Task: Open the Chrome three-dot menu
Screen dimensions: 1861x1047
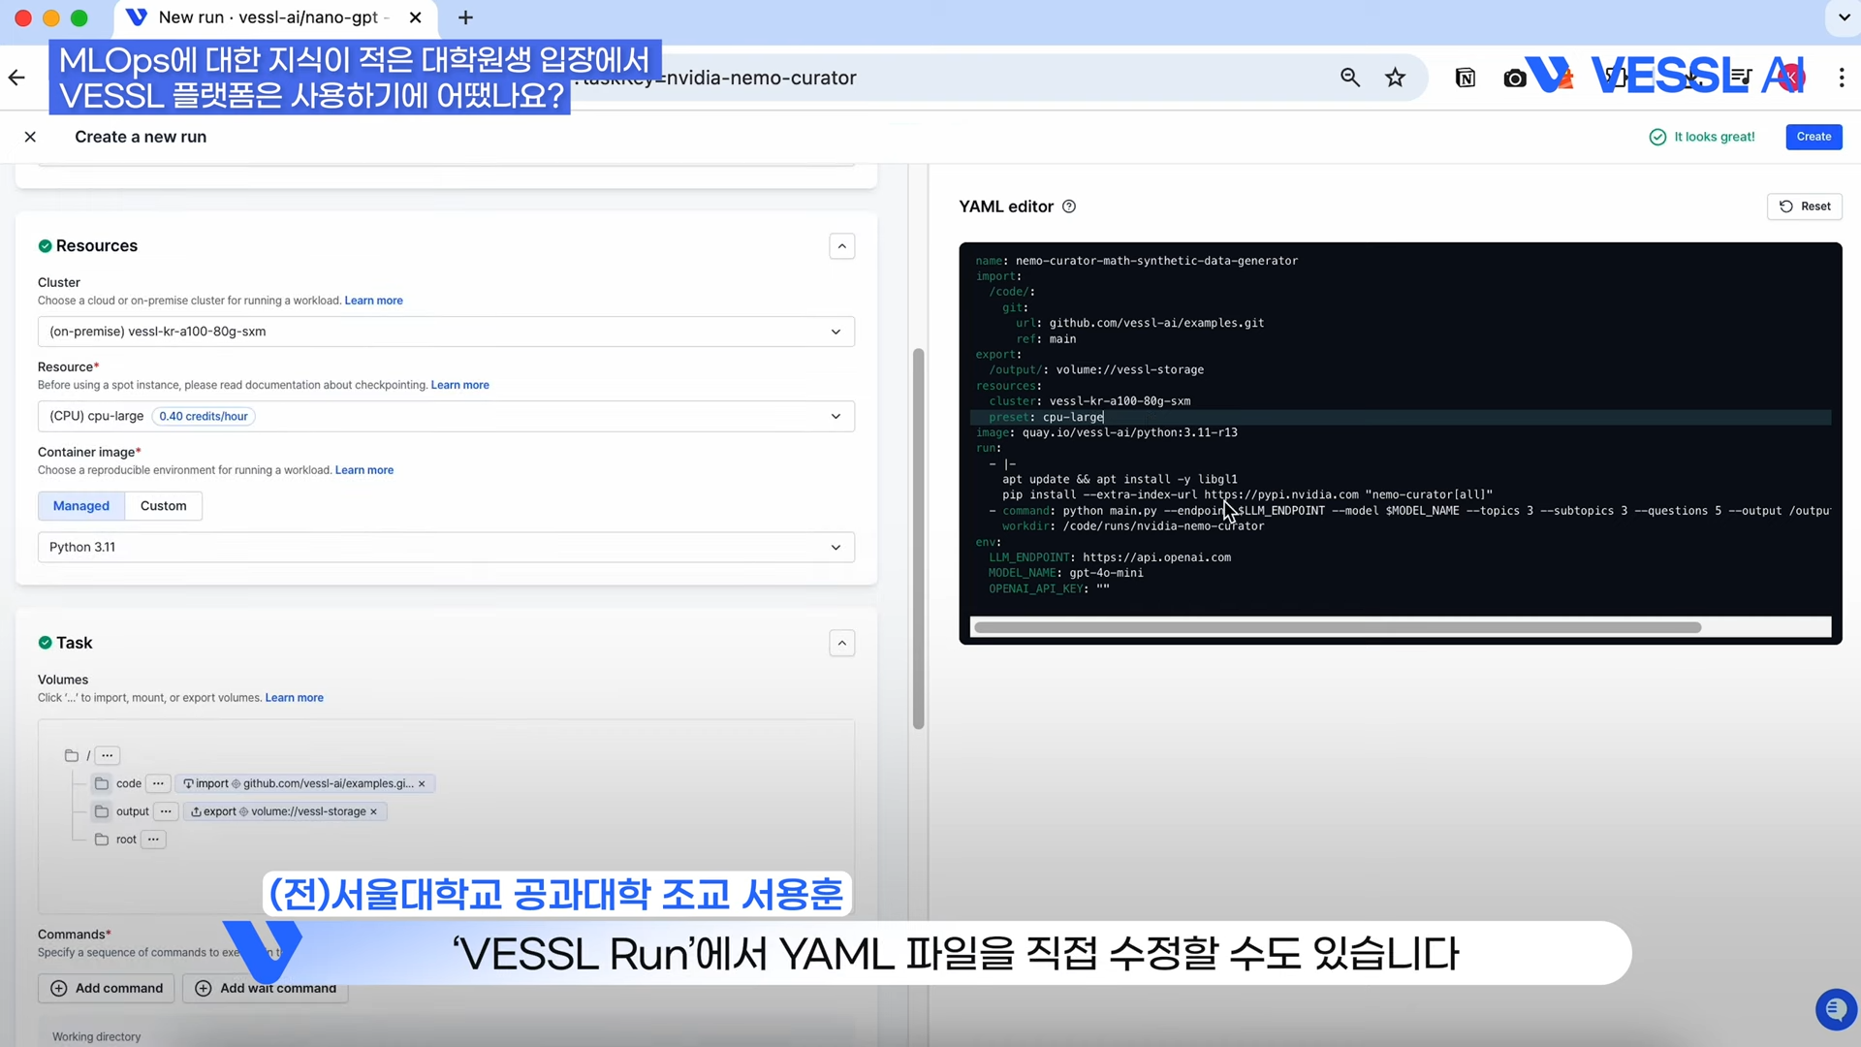Action: [1842, 78]
